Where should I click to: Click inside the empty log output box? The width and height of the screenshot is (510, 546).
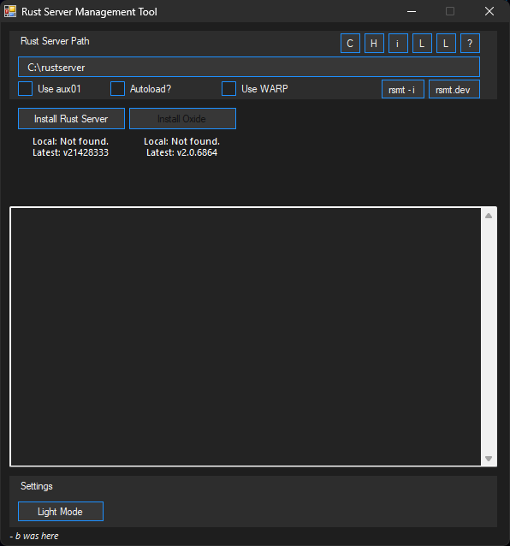246,336
